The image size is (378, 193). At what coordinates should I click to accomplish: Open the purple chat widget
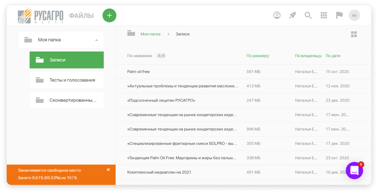pos(354,171)
